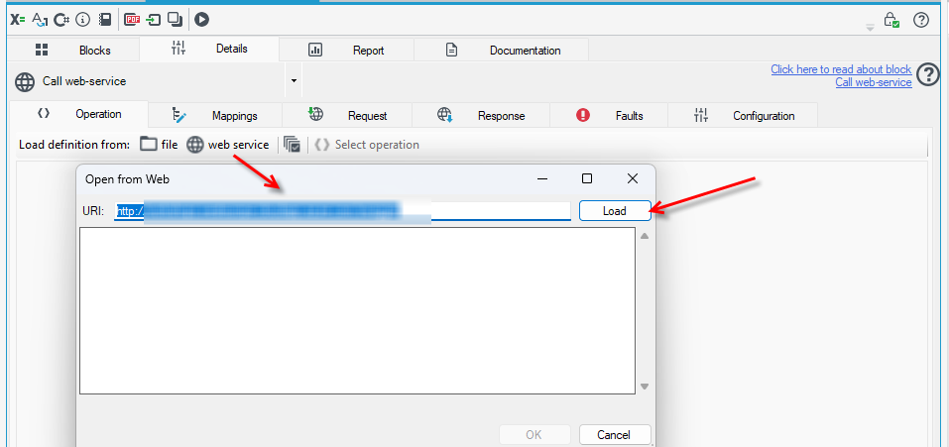Click the top-right small help question mark
The height and width of the screenshot is (447, 949).
tap(920, 20)
